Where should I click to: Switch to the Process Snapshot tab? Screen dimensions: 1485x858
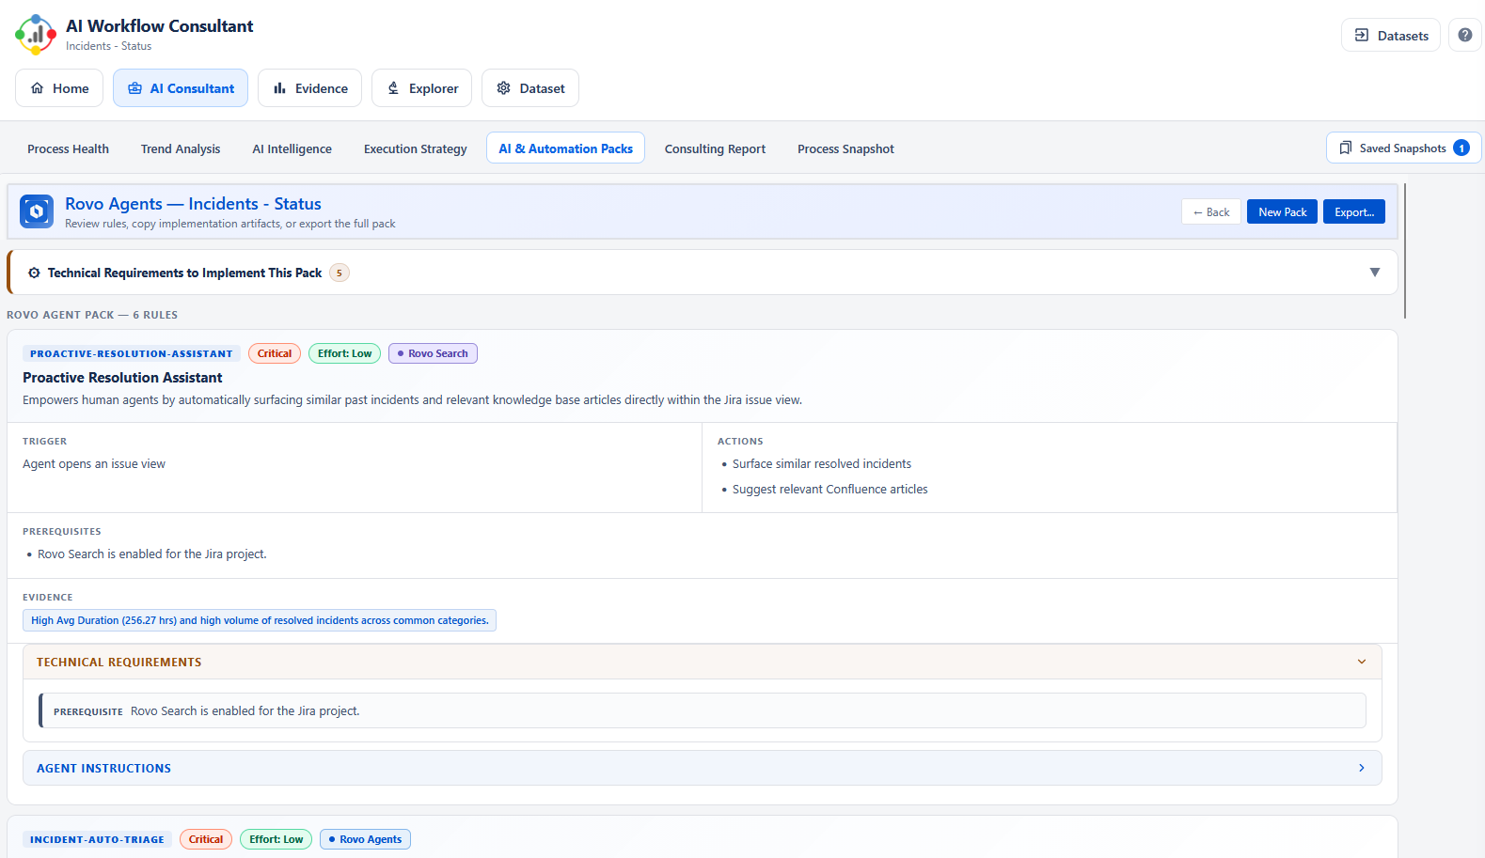(x=845, y=148)
